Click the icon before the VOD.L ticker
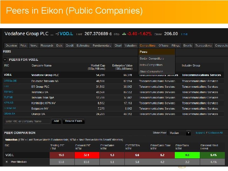228x171 pixels. (57, 34)
